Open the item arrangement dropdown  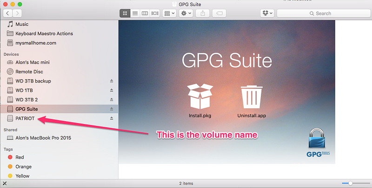[169, 13]
